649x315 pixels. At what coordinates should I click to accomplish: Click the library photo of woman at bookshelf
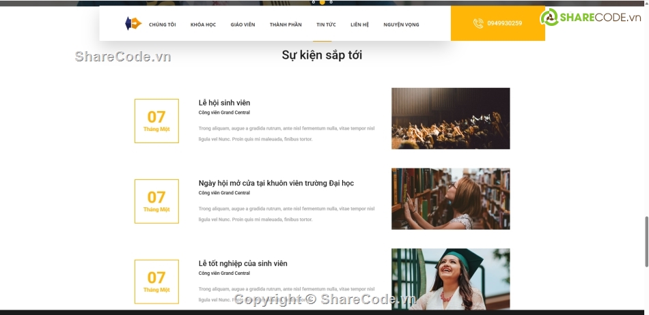451,198
